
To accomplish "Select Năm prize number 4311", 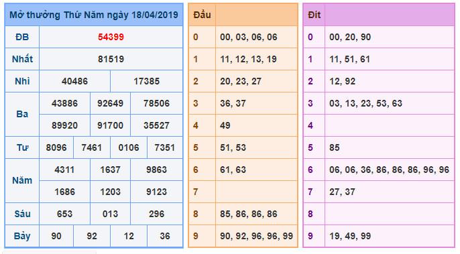I will click(64, 170).
